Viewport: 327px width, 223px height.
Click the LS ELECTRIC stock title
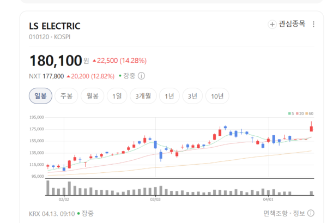[55, 26]
